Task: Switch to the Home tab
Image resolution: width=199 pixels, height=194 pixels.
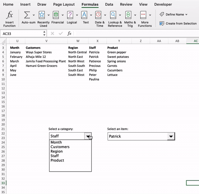Action: (8, 4)
